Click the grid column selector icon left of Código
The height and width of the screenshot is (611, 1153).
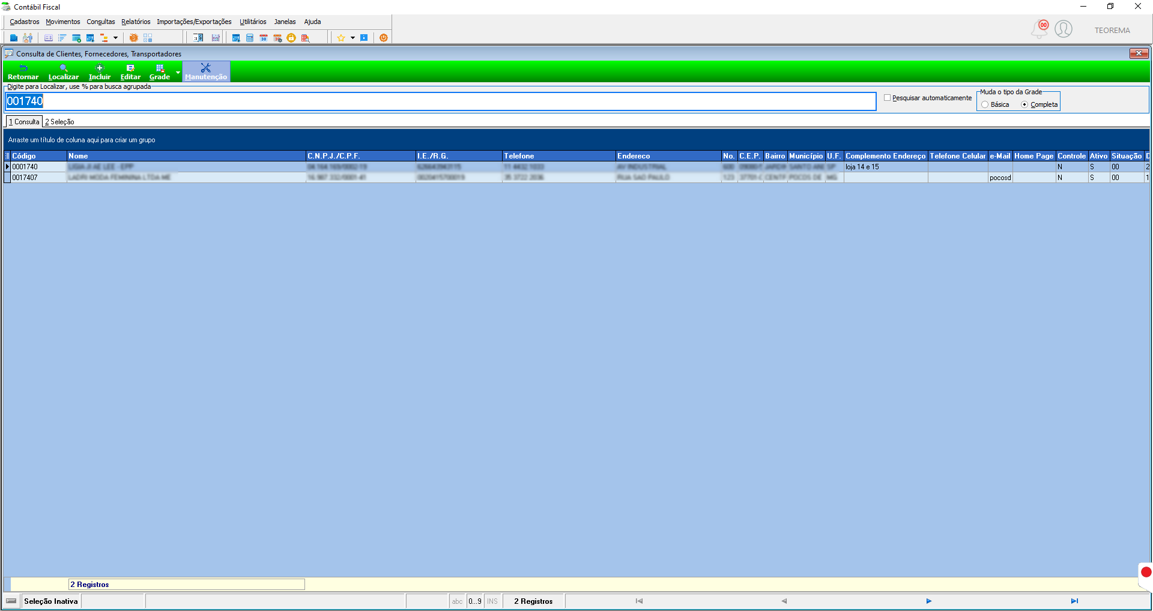point(7,156)
